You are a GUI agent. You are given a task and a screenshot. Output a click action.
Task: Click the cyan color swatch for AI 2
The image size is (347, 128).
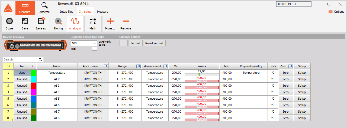tap(34, 79)
